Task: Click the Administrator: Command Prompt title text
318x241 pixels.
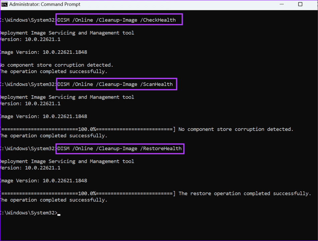Action: tap(45, 4)
